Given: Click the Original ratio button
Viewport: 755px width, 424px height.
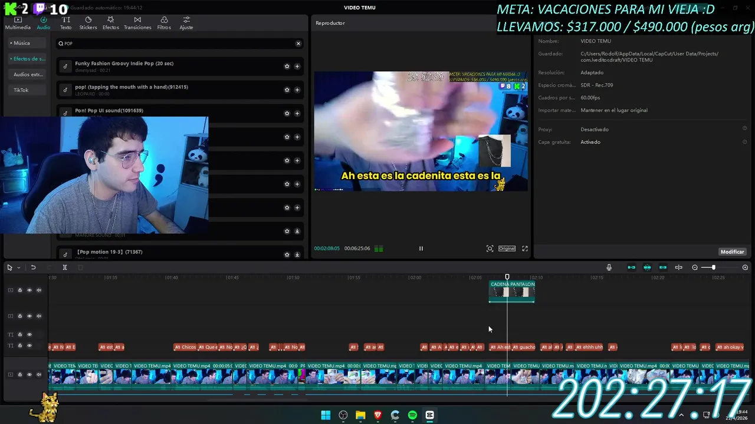Looking at the screenshot, I should (507, 249).
